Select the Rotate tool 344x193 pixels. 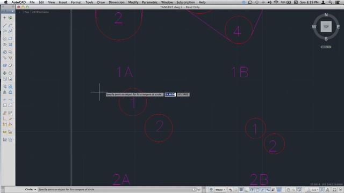(x=10, y=73)
